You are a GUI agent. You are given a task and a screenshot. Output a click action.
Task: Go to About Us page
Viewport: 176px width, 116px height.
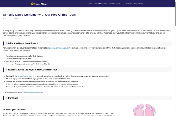(x=112, y=4)
